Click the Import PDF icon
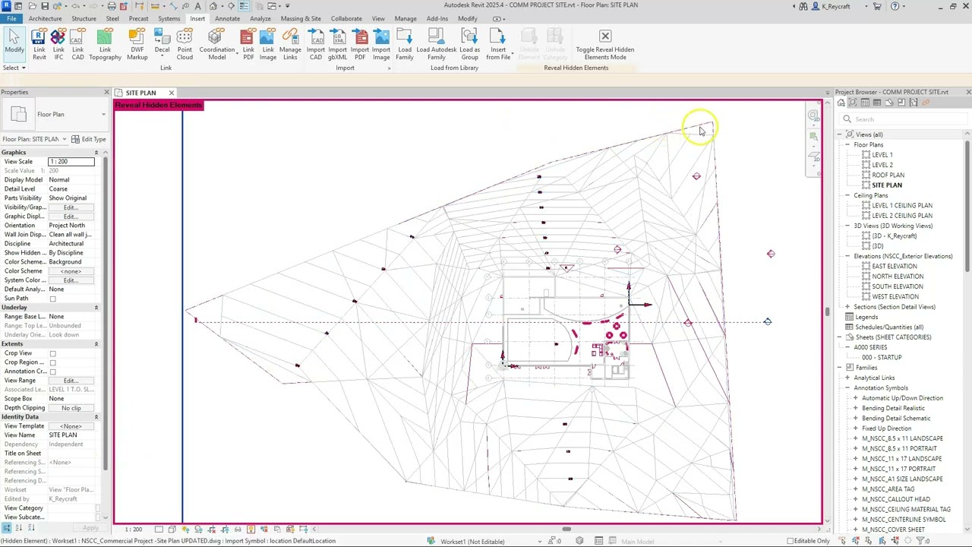Image resolution: width=972 pixels, height=547 pixels. [360, 44]
